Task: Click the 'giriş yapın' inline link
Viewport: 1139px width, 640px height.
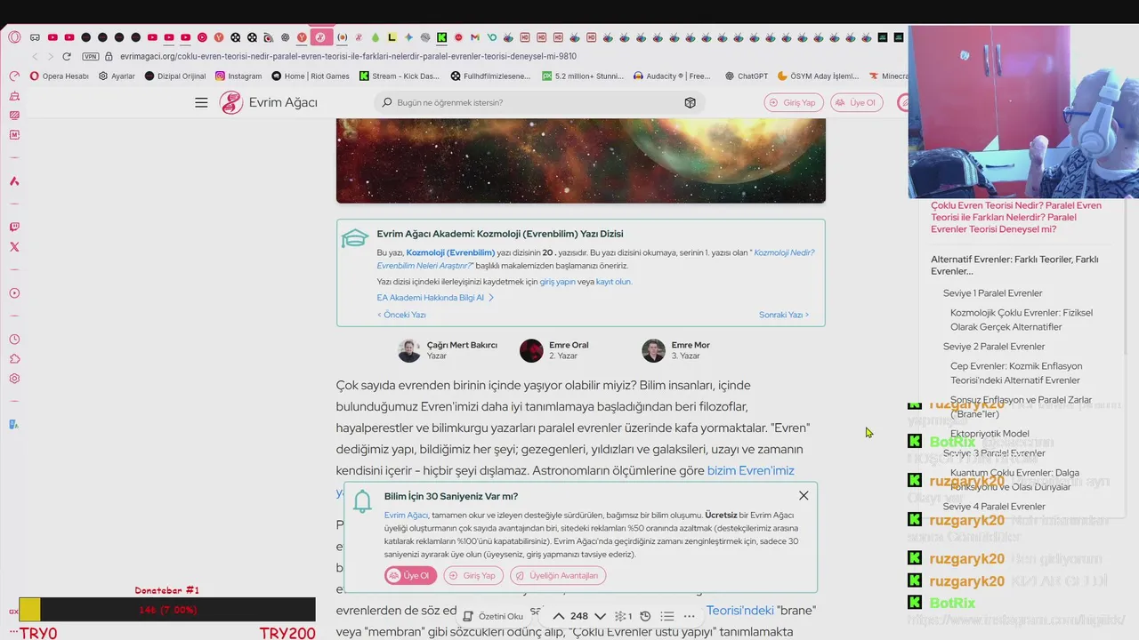Action: (558, 282)
